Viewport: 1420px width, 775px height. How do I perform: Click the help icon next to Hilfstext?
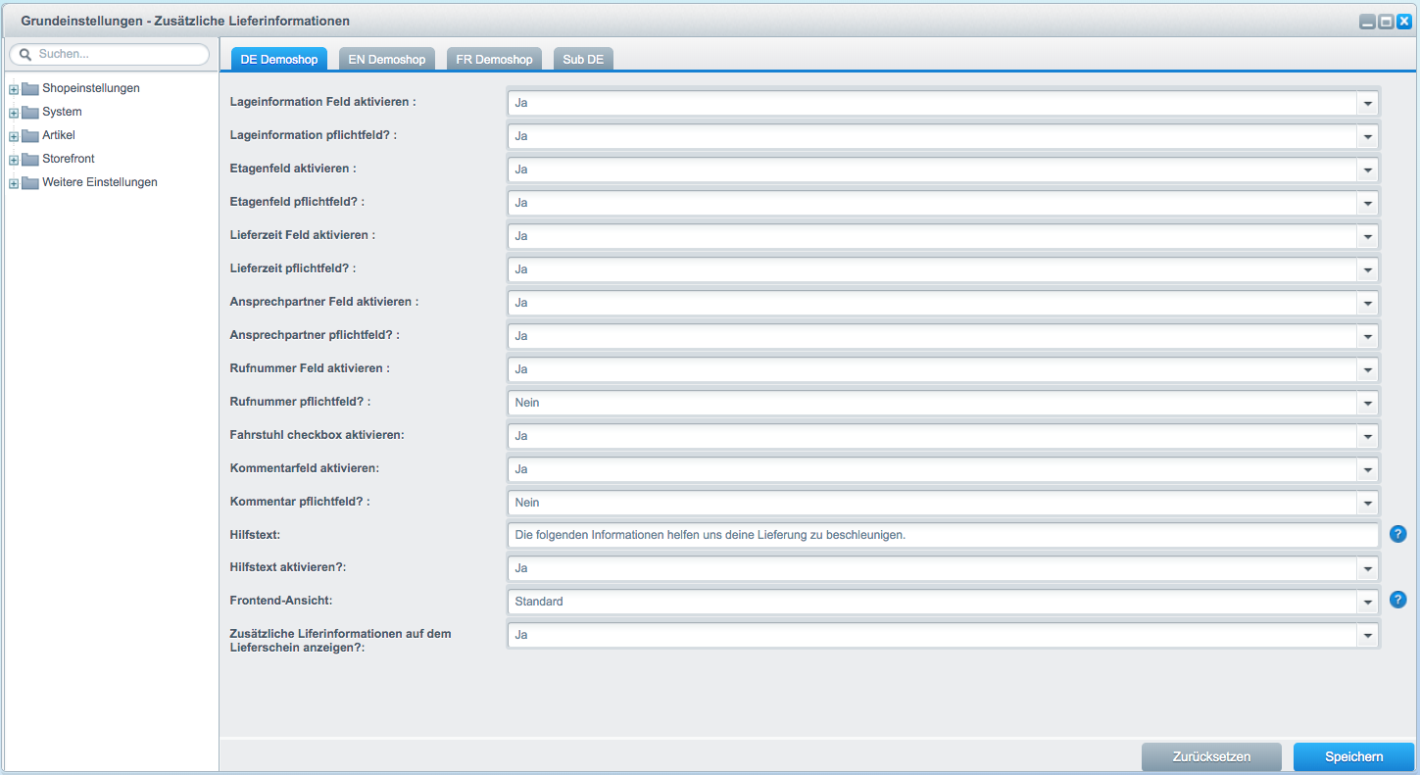point(1397,534)
